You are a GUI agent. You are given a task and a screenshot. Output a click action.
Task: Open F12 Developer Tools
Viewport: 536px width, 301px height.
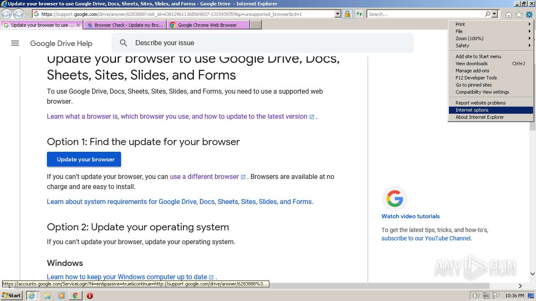491,78
